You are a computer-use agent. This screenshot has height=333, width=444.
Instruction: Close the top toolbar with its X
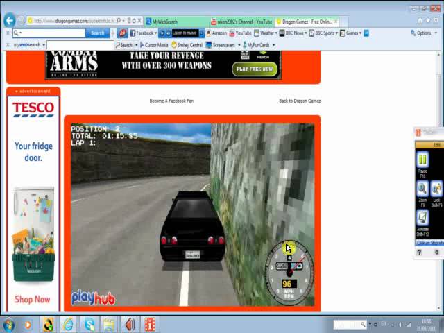(x=8, y=33)
